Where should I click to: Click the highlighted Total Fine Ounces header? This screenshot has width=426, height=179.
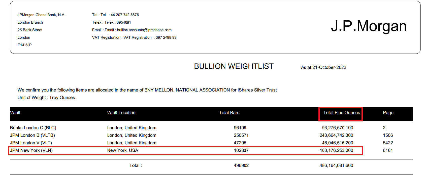(x=341, y=113)
